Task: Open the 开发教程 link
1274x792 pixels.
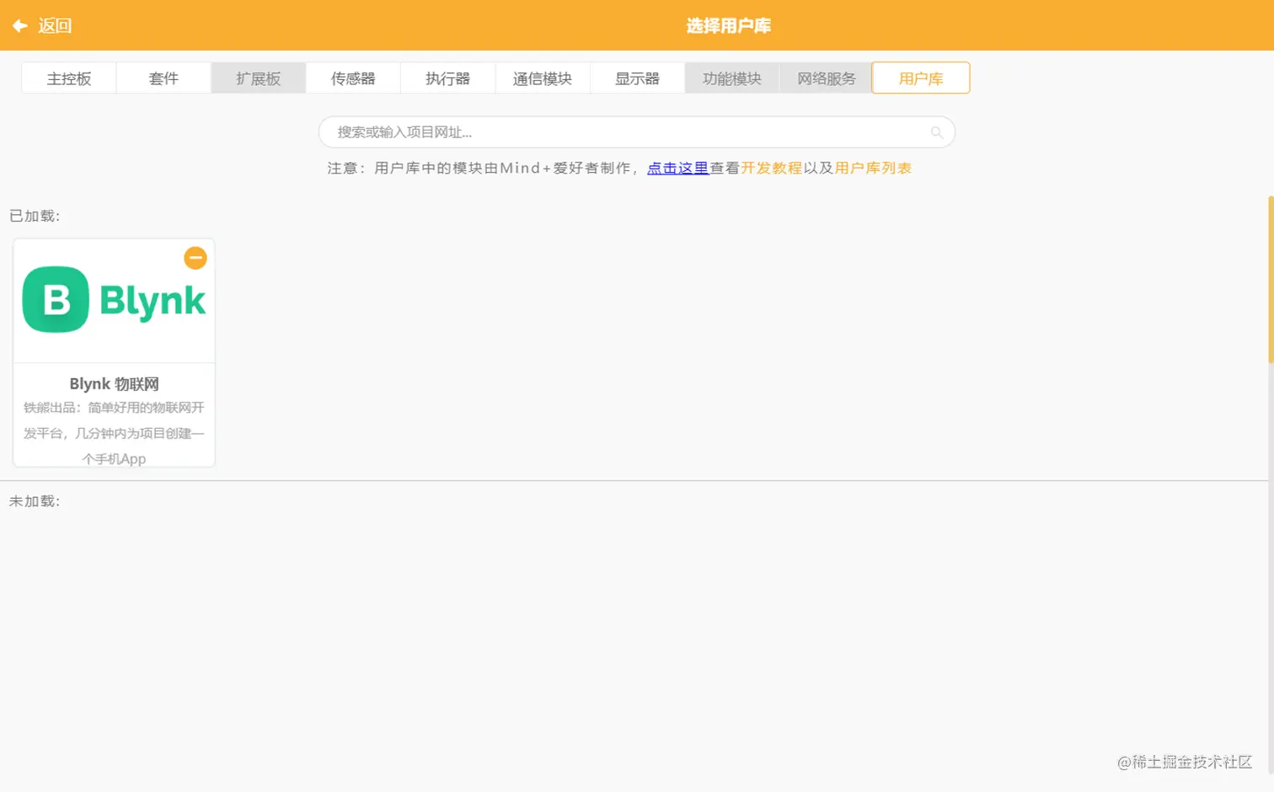Action: [x=772, y=169]
